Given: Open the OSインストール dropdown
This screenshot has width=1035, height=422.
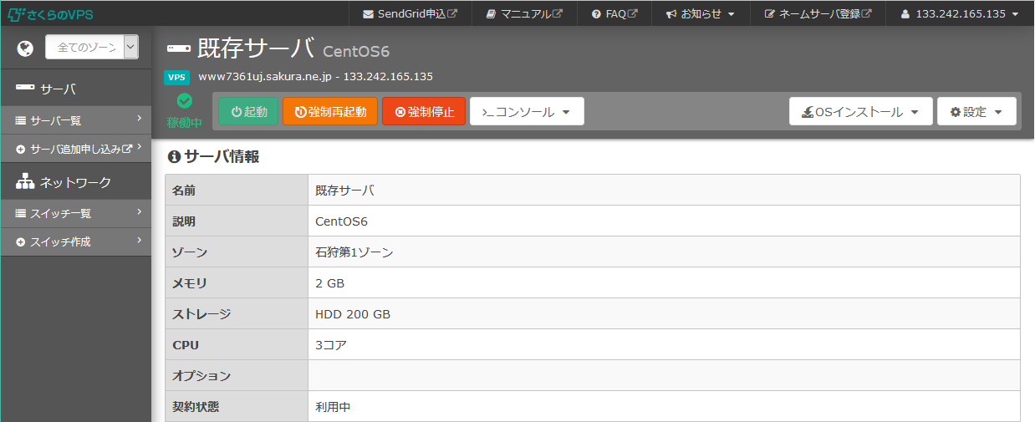Looking at the screenshot, I should tap(860, 112).
